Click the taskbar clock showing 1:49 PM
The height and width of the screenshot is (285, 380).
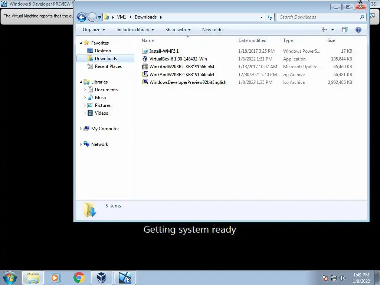click(x=361, y=278)
